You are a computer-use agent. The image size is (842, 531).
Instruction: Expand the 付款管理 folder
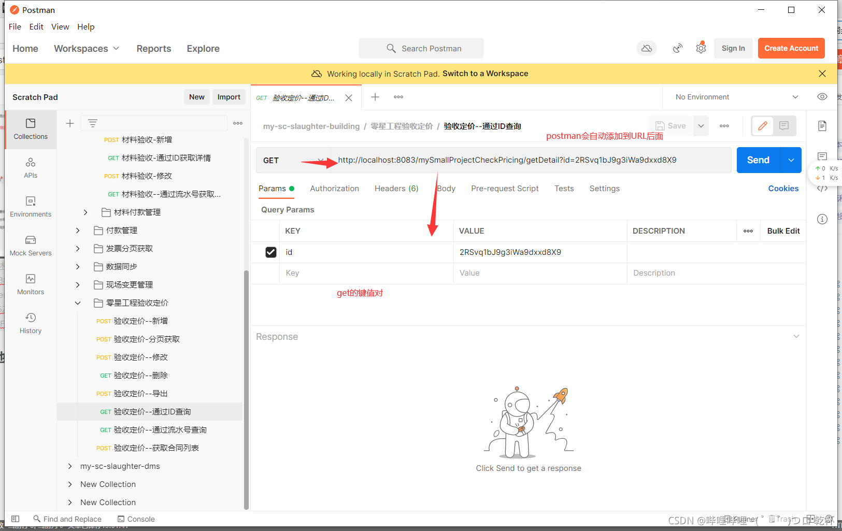click(x=78, y=231)
